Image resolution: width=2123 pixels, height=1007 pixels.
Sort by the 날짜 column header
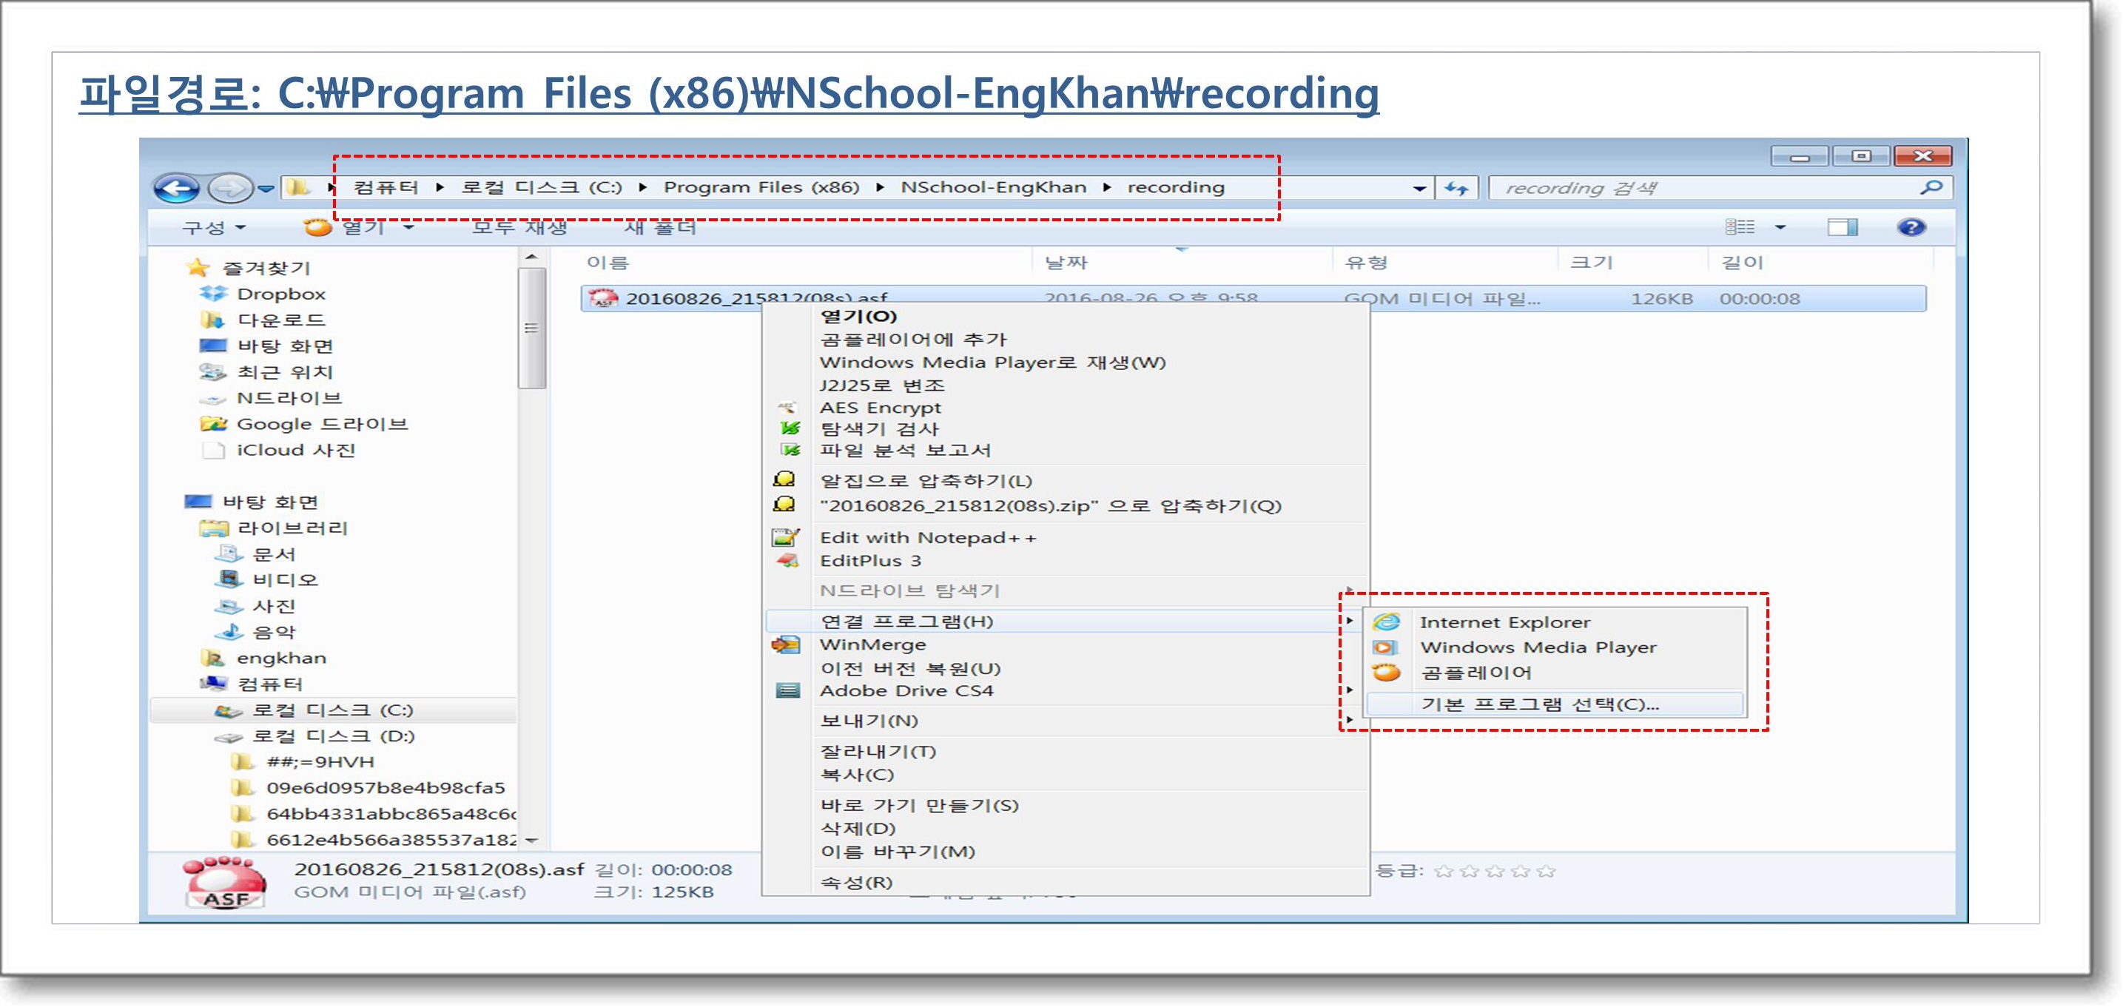(1066, 263)
